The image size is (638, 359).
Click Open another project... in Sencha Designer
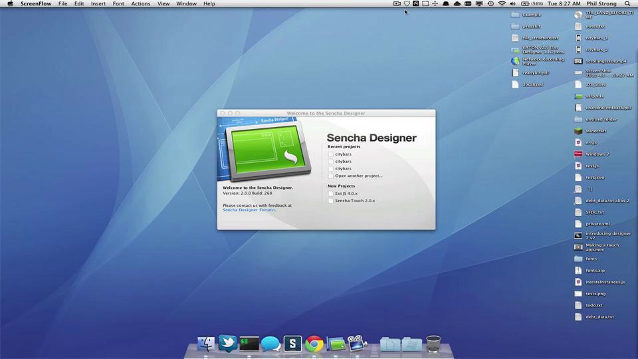point(359,176)
